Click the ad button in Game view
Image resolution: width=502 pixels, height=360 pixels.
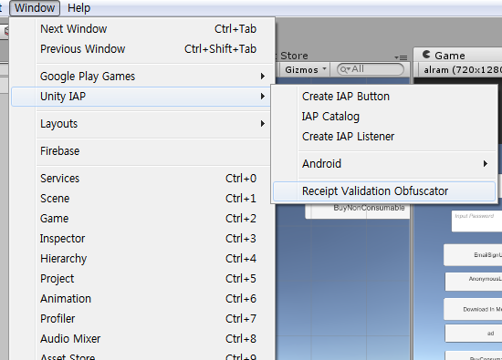(474, 334)
